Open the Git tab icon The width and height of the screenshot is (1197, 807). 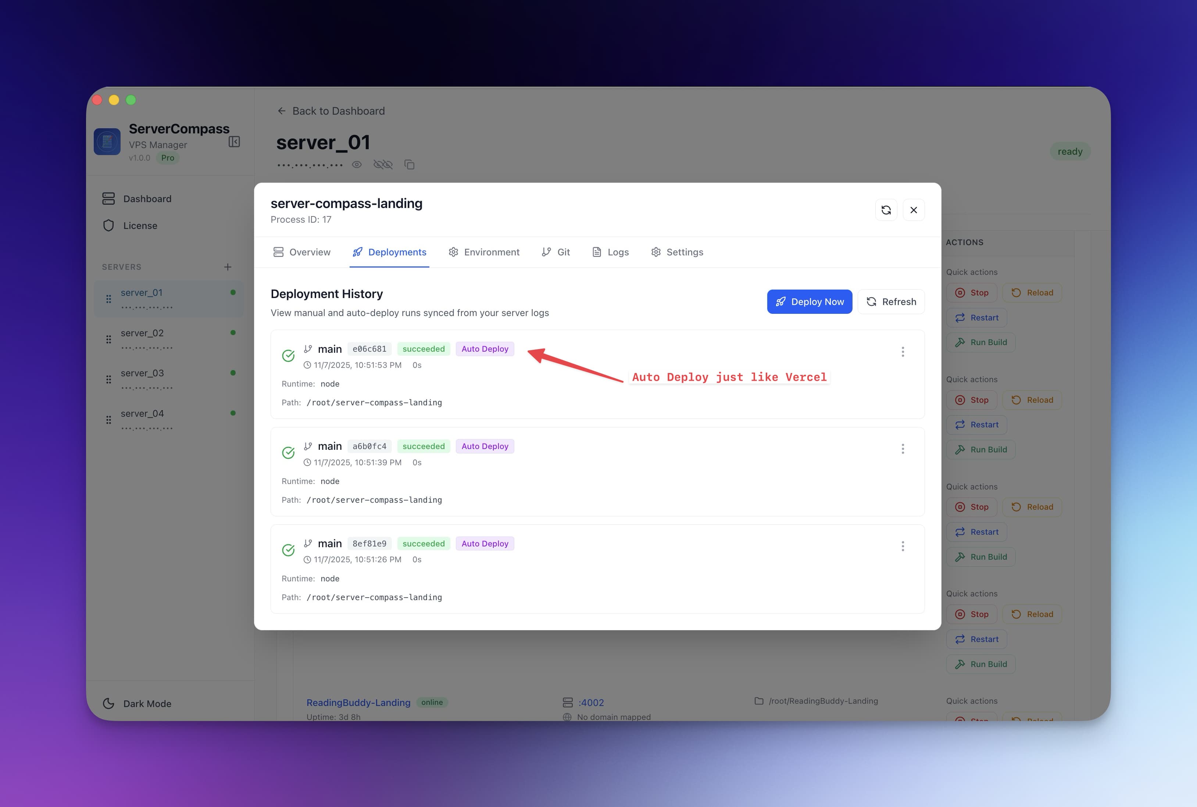(x=546, y=252)
